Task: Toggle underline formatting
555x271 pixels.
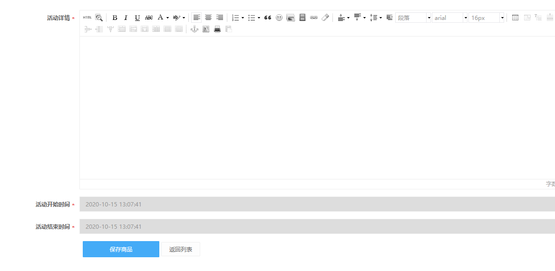Action: point(137,17)
